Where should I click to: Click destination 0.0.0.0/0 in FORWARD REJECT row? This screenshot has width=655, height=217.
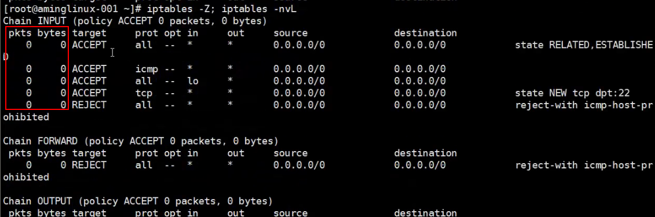pyautogui.click(x=420, y=165)
